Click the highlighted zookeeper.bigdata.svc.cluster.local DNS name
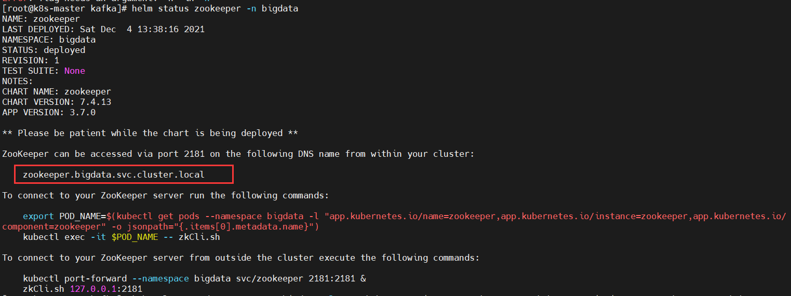Screen dimensions: 791x296 (114, 174)
